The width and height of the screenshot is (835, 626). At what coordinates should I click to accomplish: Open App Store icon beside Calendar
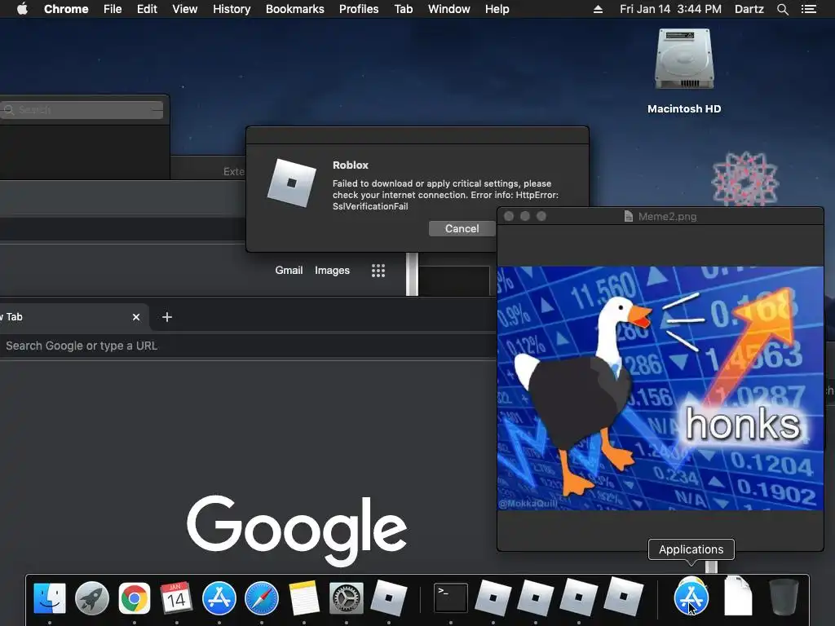[219, 597]
